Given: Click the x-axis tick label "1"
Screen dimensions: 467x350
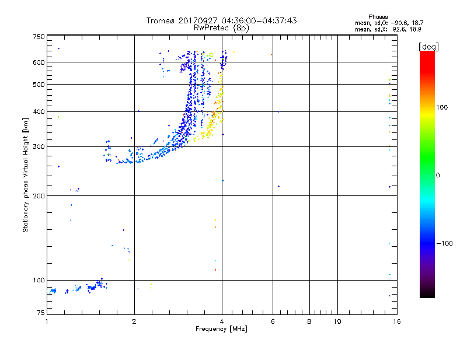Looking at the screenshot, I should (47, 321).
